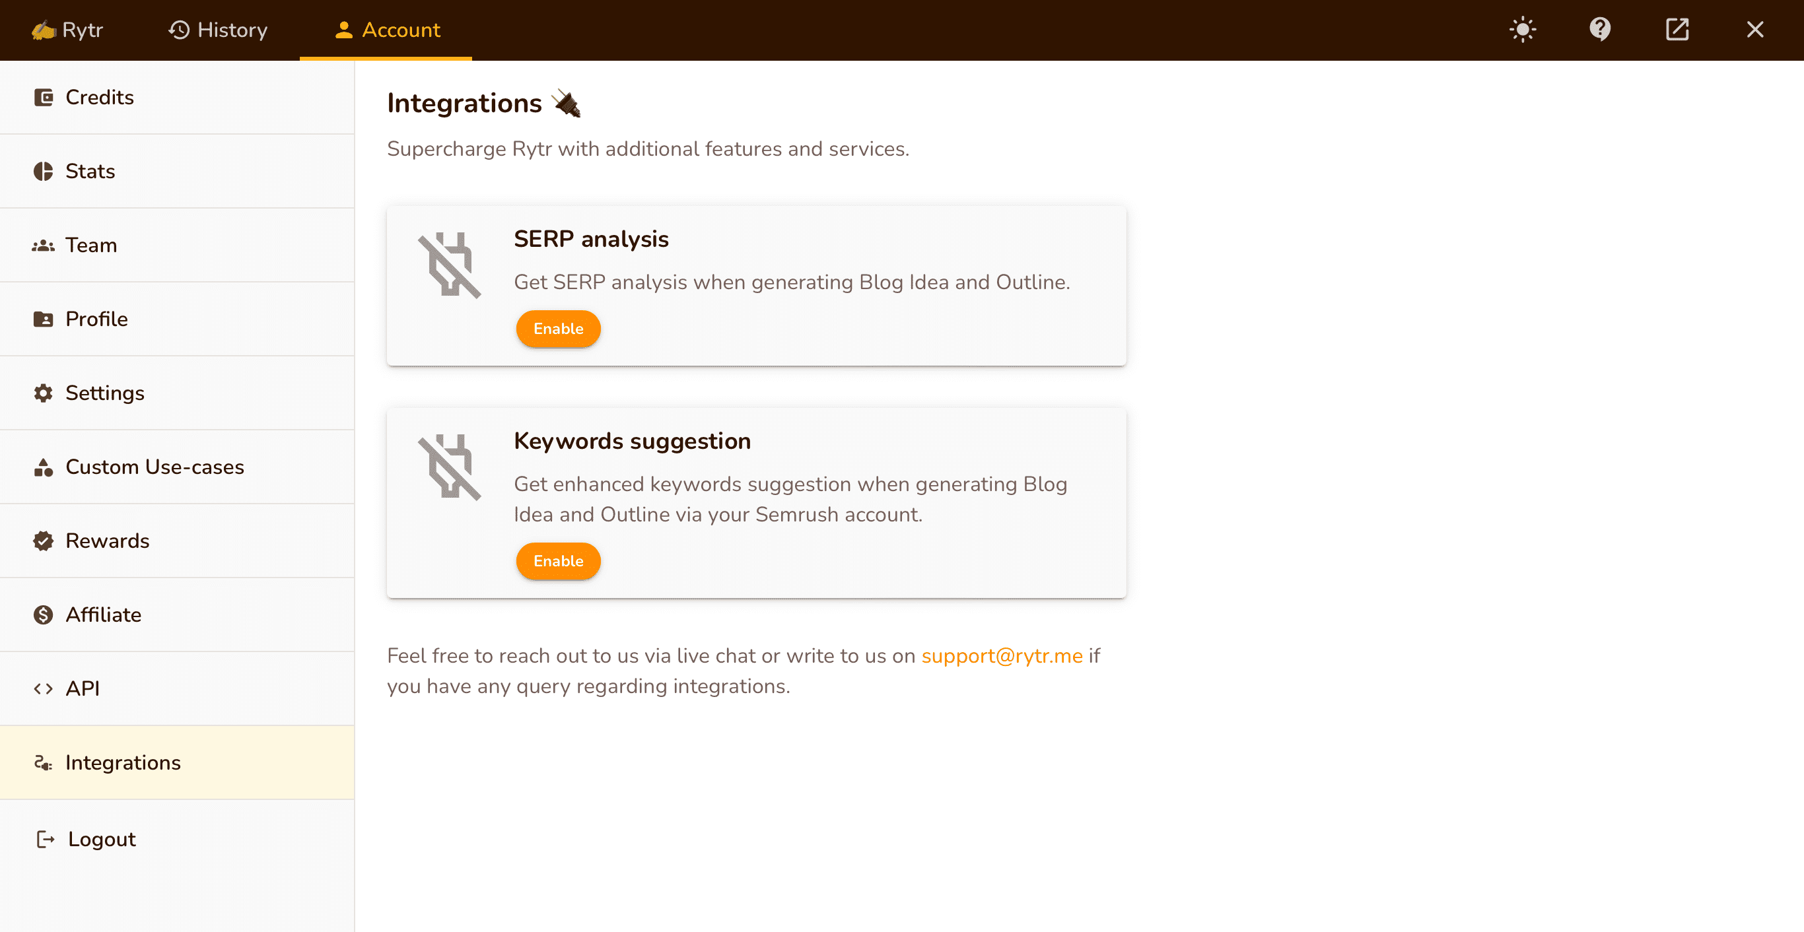Image resolution: width=1804 pixels, height=932 pixels.
Task: Click the Custom Use-cases shapes icon
Action: coord(44,467)
